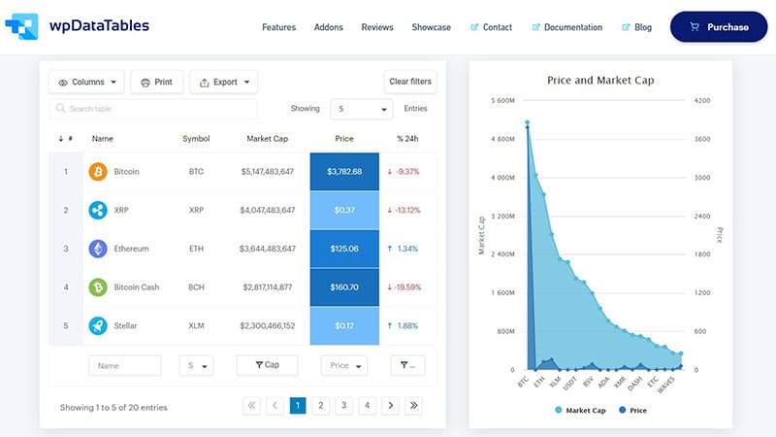Image resolution: width=776 pixels, height=437 pixels.
Task: Click Bitcoin's highlighted $3,782.68 price cell
Action: click(344, 172)
